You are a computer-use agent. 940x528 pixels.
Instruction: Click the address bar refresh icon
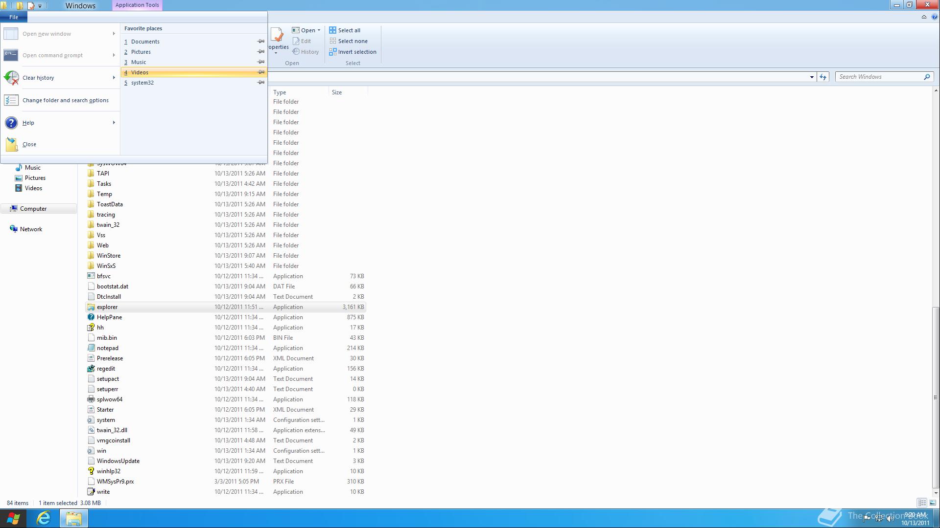pyautogui.click(x=823, y=77)
